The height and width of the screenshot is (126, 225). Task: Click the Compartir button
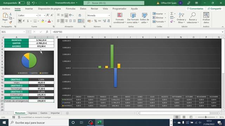pos(214,9)
